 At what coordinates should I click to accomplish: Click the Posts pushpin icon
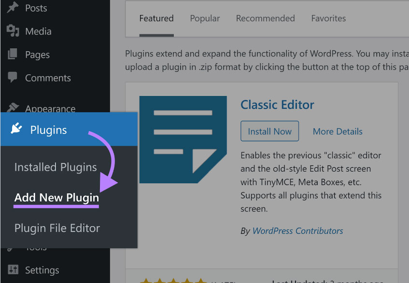(13, 8)
